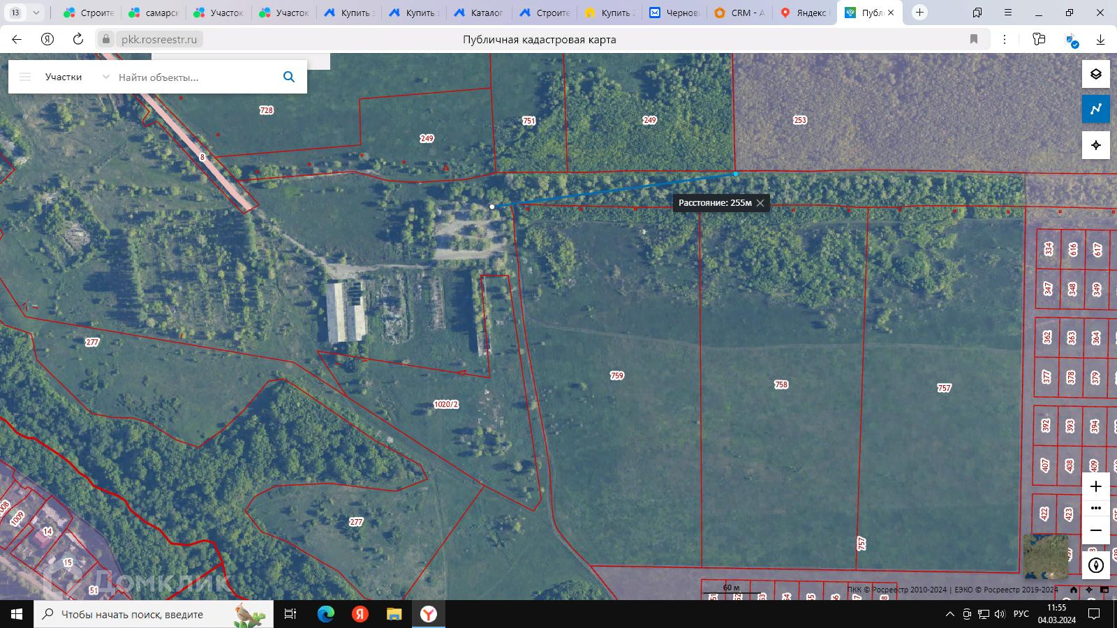The width and height of the screenshot is (1117, 628).
Task: Open browser extensions panel
Action: coord(1040,40)
